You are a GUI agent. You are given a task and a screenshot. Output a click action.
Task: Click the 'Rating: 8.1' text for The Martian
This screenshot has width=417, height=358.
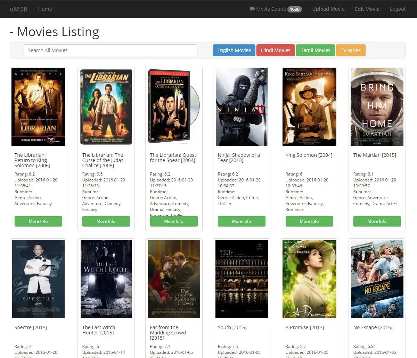click(x=363, y=174)
